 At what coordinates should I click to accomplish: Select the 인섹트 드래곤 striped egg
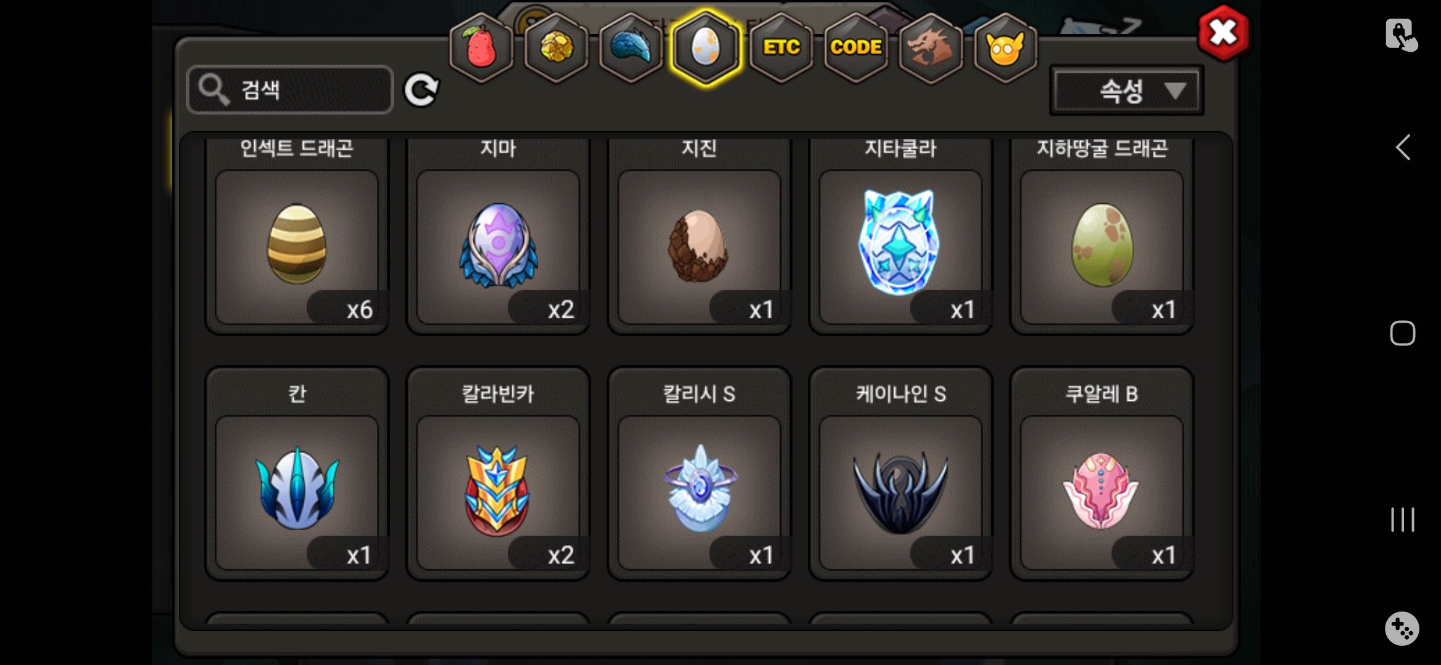pos(297,246)
